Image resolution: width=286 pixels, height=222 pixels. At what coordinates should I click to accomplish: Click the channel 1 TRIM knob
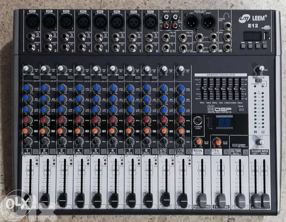pyautogui.click(x=27, y=69)
